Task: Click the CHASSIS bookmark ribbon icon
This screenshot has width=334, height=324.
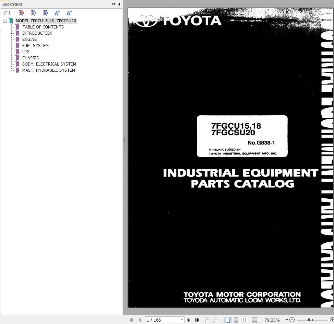Action: pos(18,58)
